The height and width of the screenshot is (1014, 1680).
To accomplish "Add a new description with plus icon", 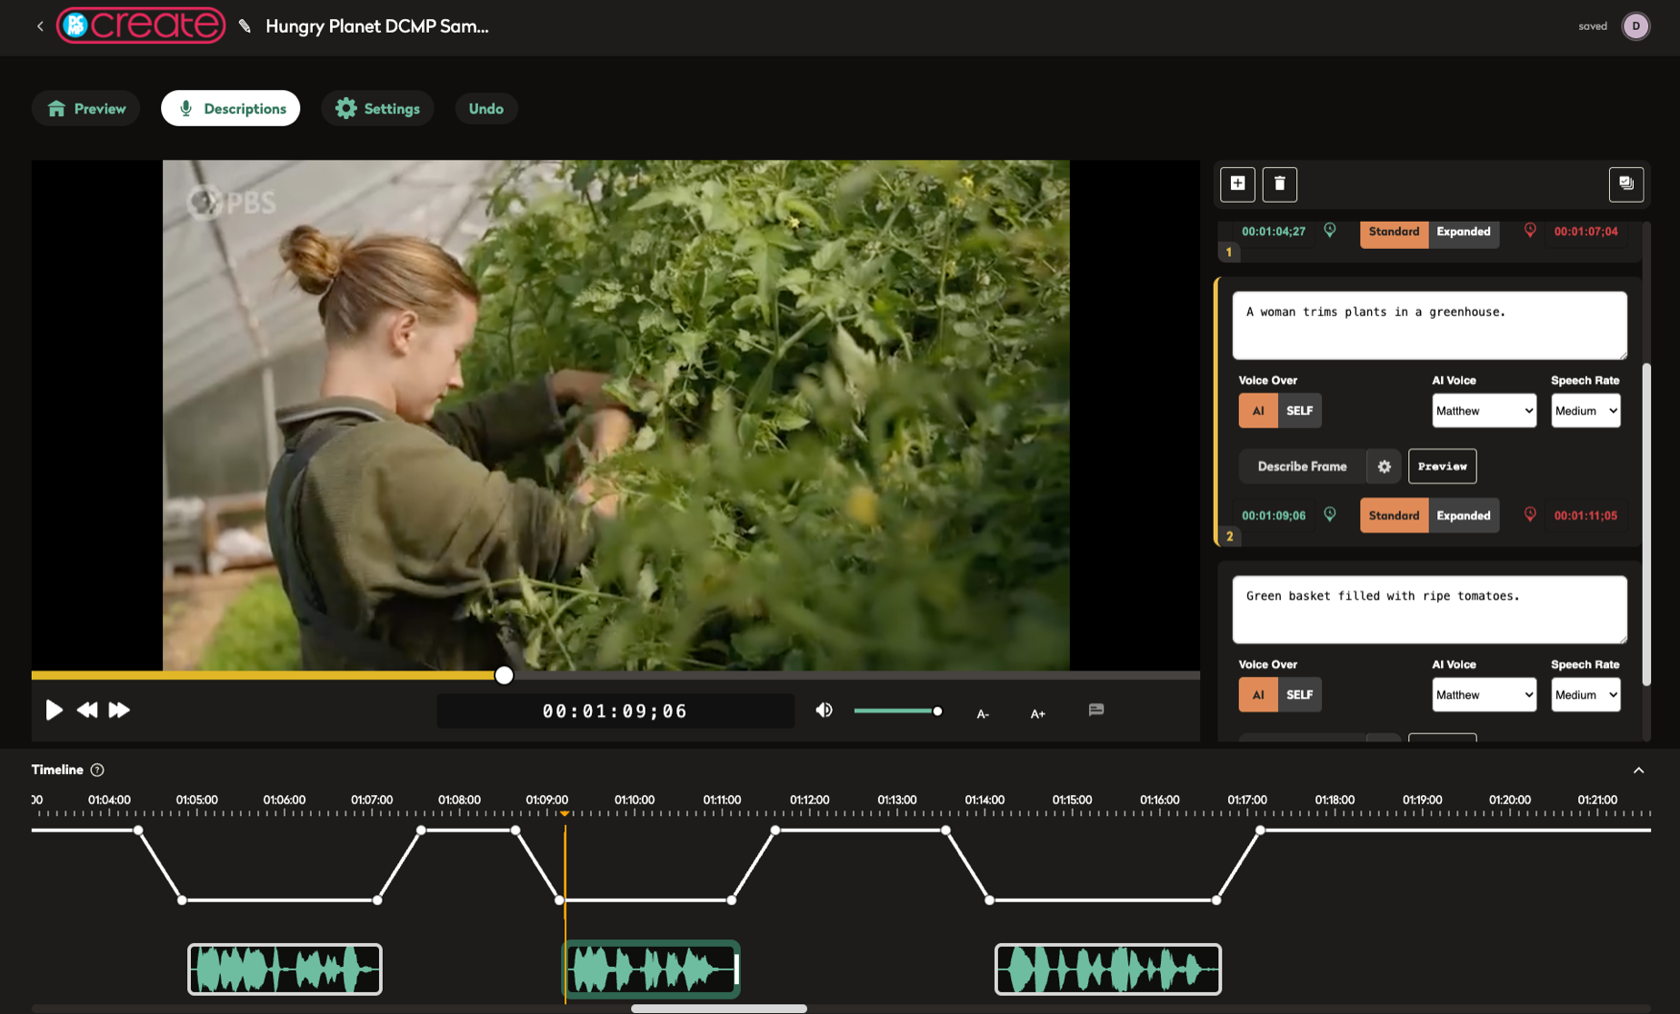I will pyautogui.click(x=1237, y=184).
